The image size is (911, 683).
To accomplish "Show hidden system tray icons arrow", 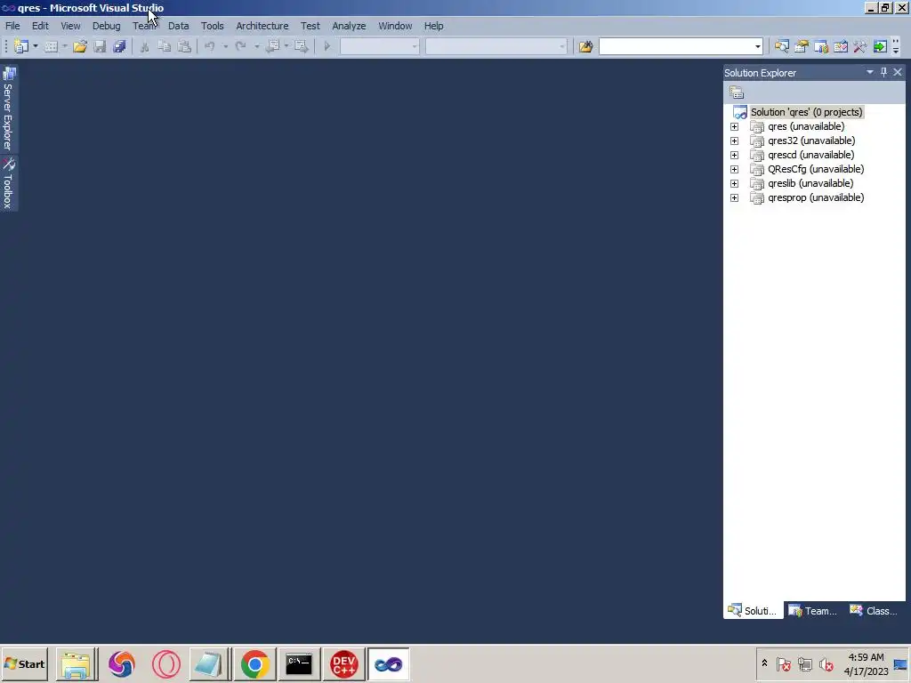I will click(x=764, y=663).
